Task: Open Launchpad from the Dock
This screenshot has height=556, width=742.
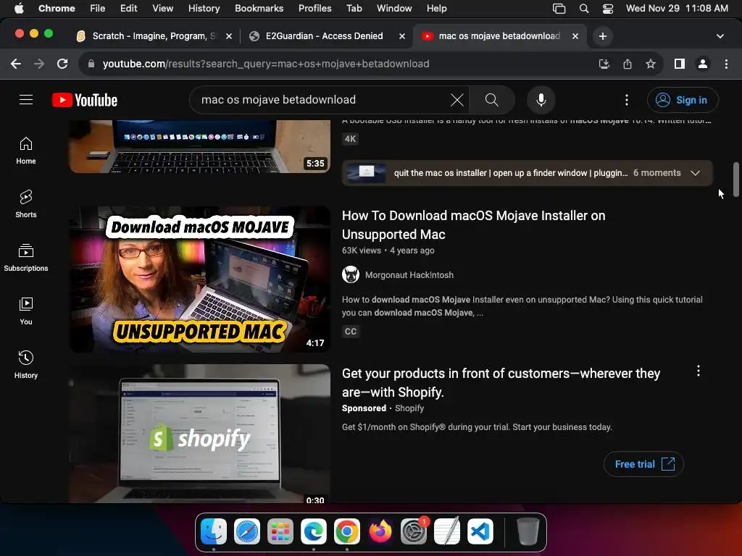Action: tap(280, 531)
